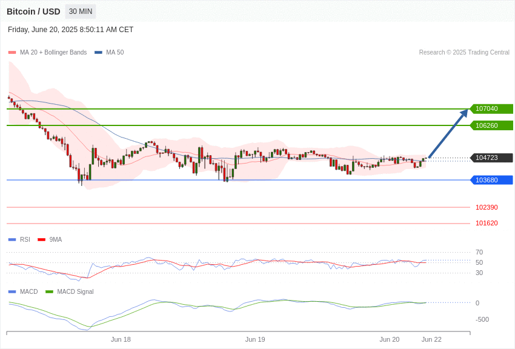Viewport: 515px width, 349px height.
Task: Select the green 106260 resistance price tag
Action: click(x=492, y=125)
